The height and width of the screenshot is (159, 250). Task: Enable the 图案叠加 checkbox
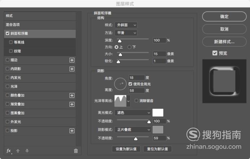[7, 113]
